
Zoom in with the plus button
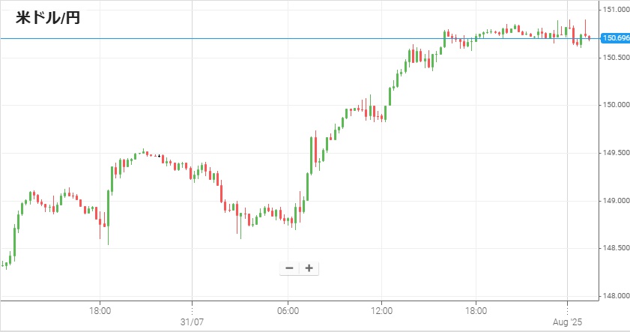click(x=309, y=268)
